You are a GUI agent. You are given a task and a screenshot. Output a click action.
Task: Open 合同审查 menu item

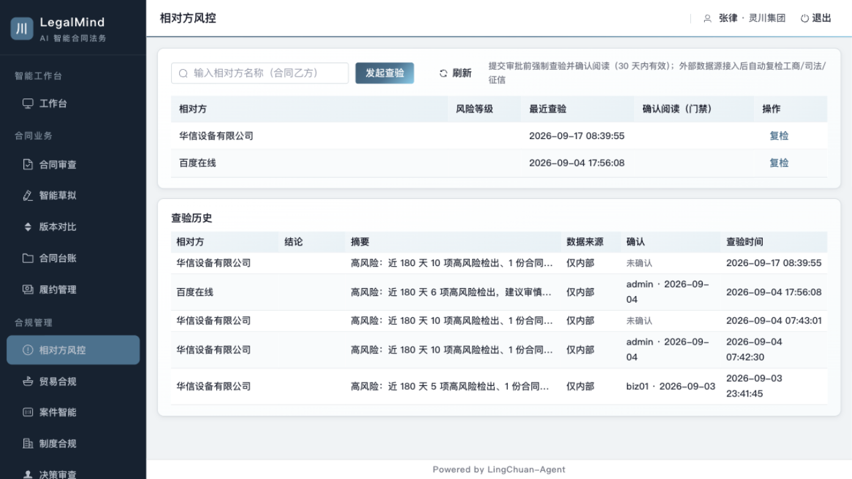[x=73, y=164]
